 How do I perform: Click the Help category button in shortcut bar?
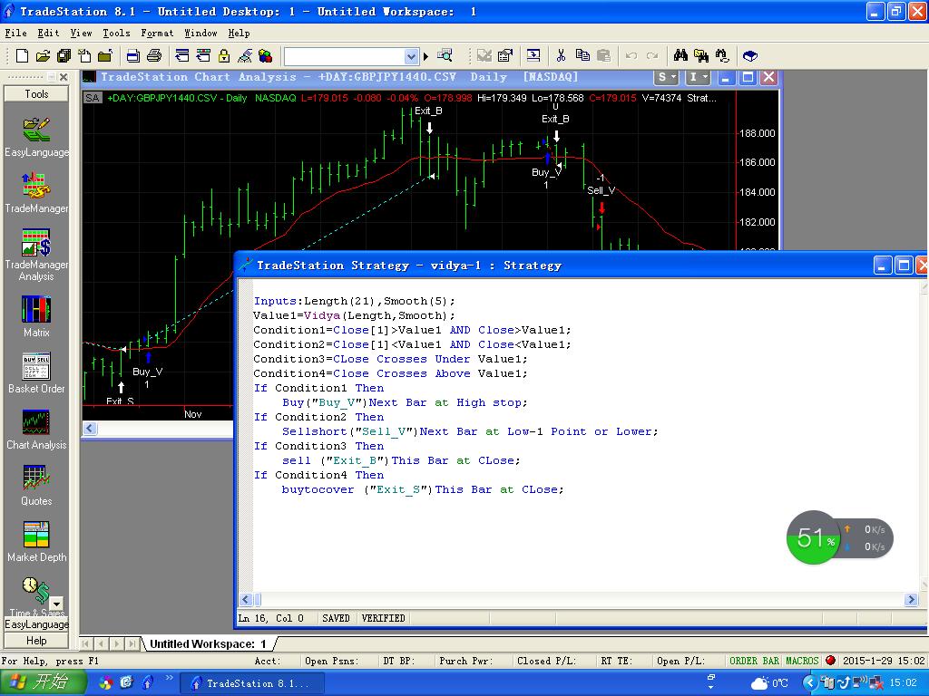point(36,641)
